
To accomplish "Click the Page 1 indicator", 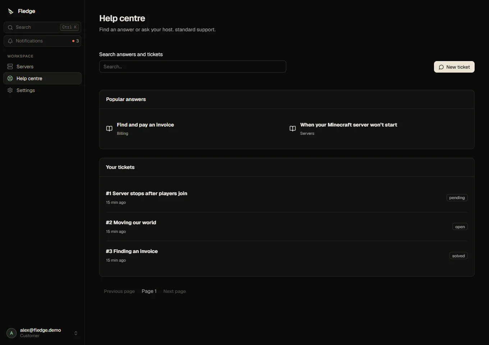I will click(x=149, y=291).
